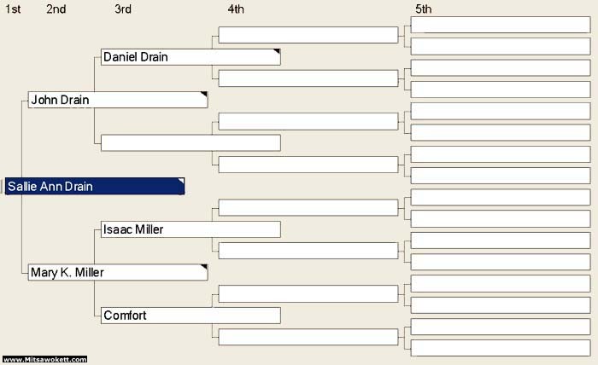The image size is (598, 365).
Task: Open the www.Mitsawokett.com watermark link
Action: (45, 359)
